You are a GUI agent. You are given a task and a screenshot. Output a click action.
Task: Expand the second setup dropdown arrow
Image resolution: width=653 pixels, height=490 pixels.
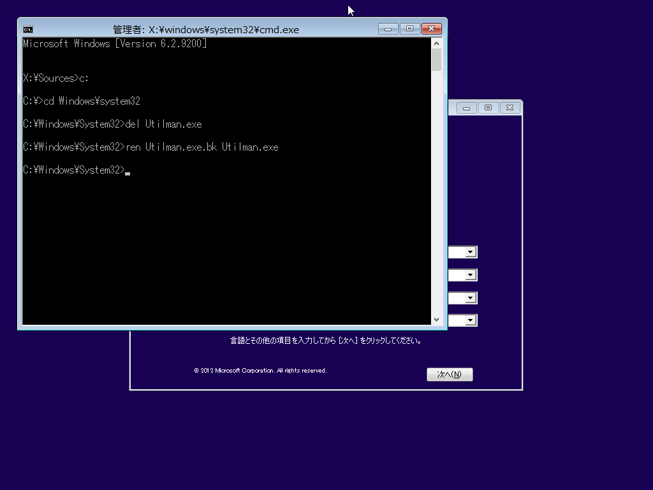471,275
